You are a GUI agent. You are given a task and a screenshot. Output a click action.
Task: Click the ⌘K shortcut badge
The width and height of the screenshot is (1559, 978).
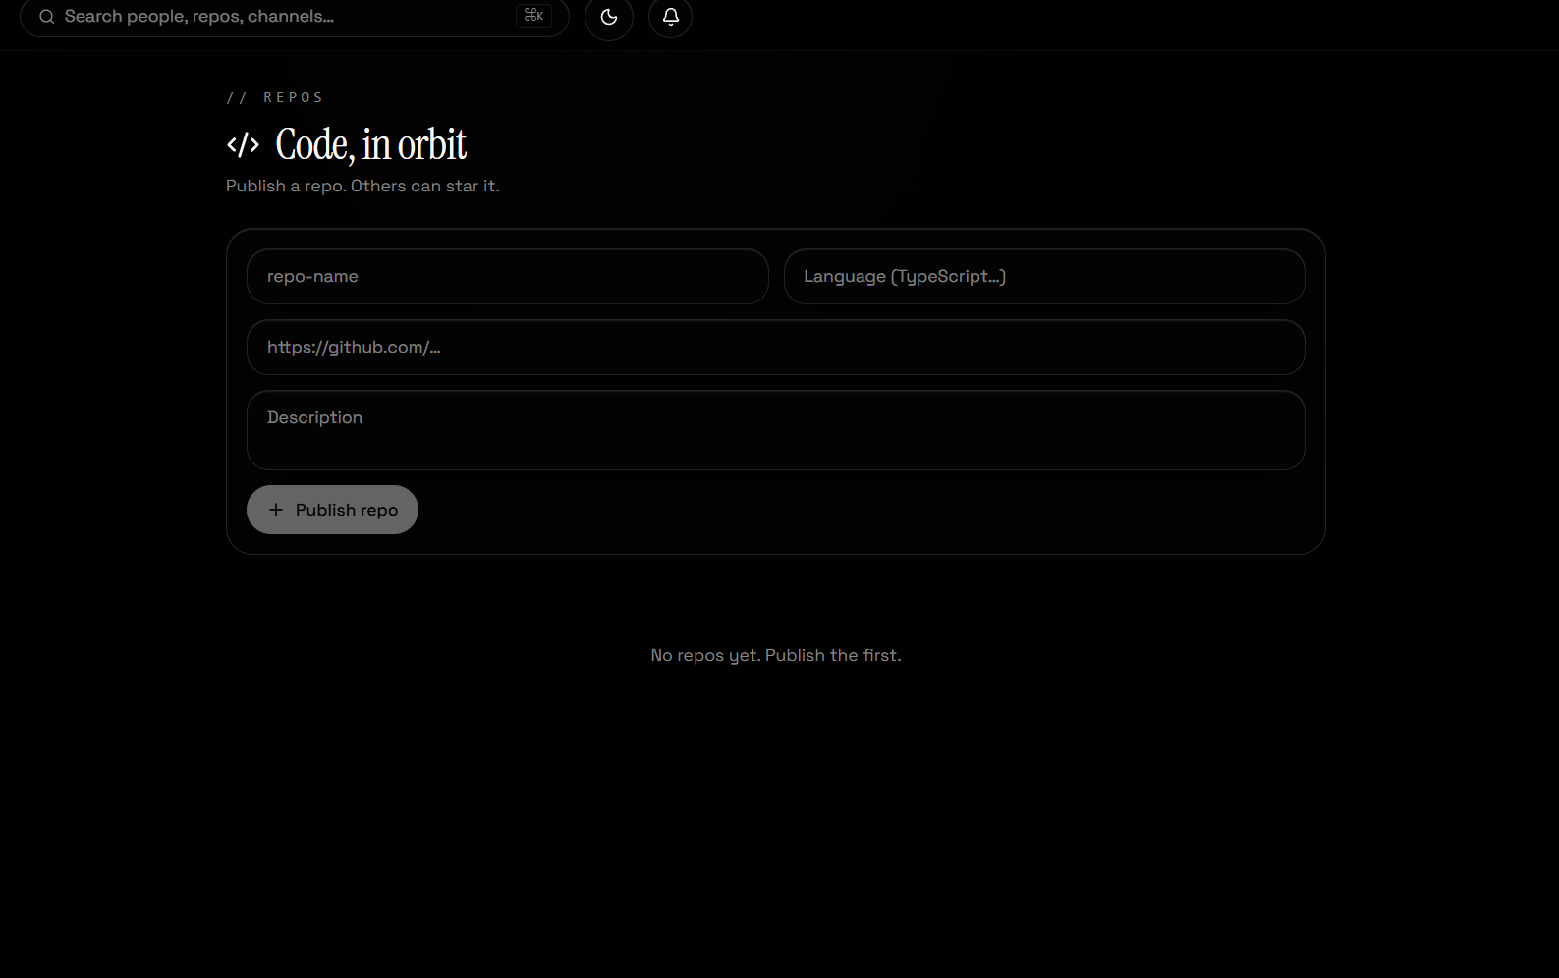[x=533, y=16]
